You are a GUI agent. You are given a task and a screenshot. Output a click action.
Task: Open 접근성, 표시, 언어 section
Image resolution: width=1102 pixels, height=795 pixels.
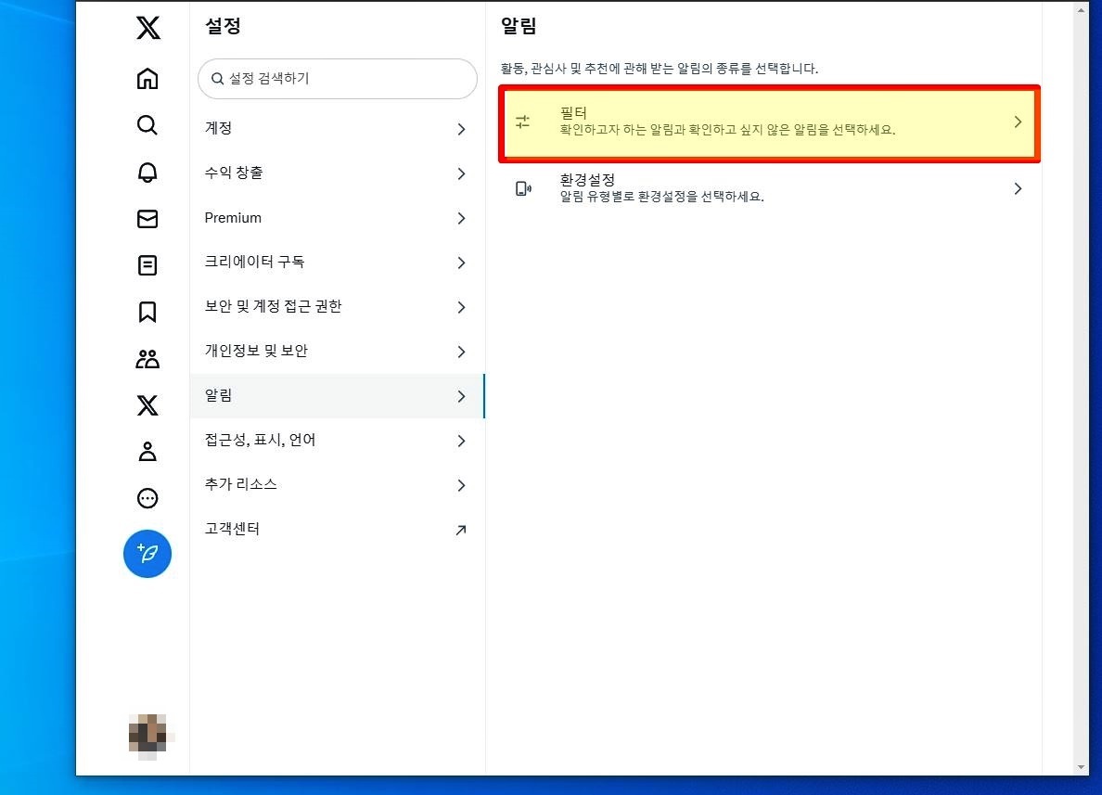pos(337,441)
